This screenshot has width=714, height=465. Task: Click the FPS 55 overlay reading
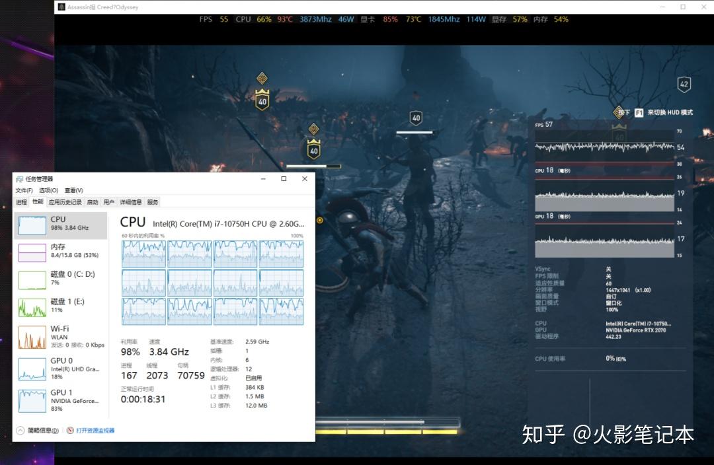(214, 19)
